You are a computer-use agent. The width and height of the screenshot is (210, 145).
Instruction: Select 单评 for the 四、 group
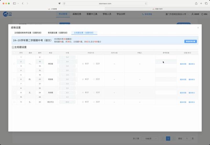(86, 79)
